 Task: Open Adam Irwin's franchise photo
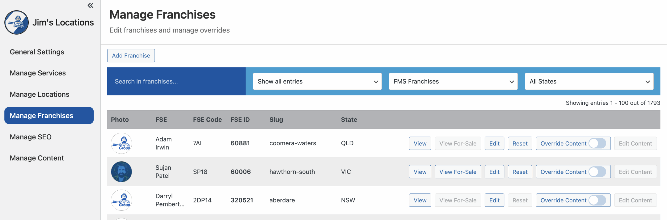(121, 143)
